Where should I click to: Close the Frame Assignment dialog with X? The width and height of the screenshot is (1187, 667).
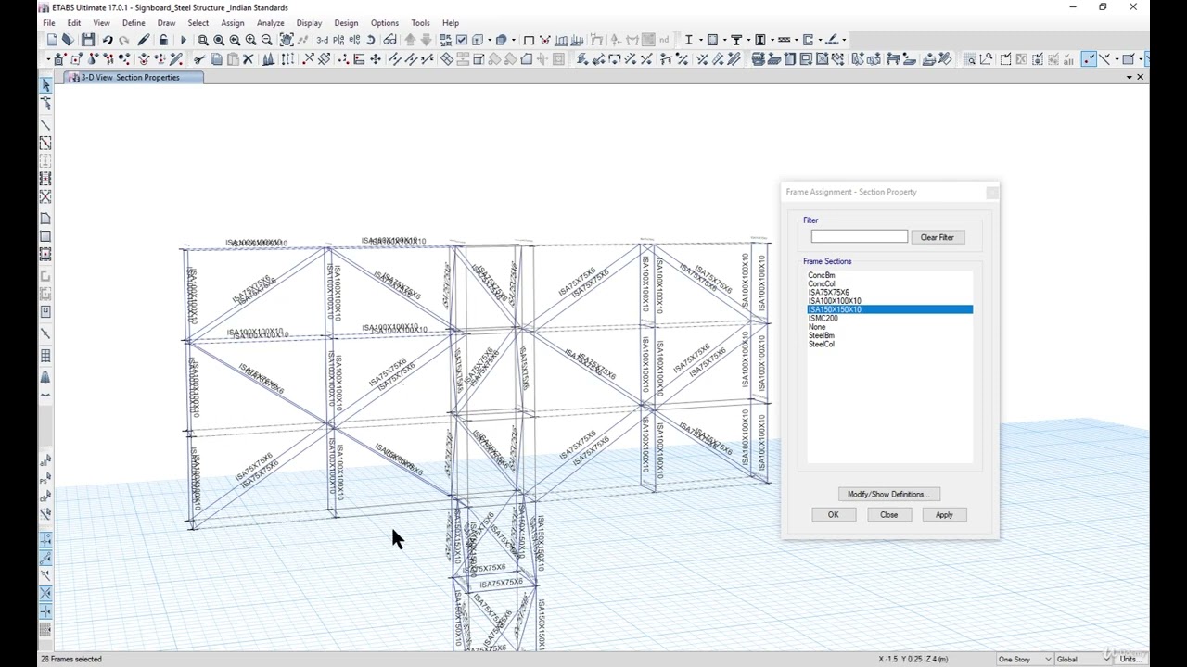coord(992,192)
